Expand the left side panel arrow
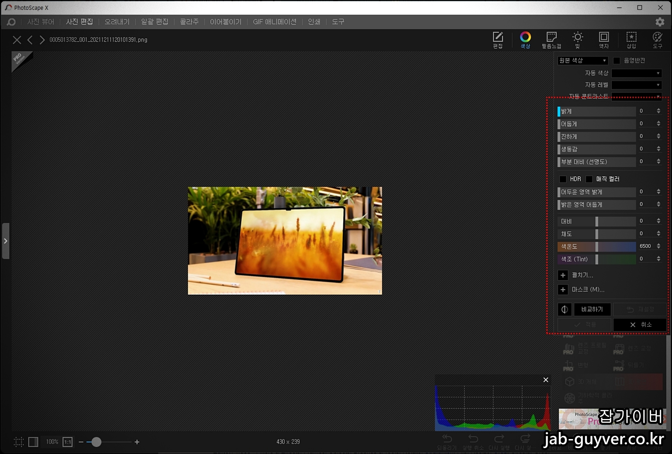Viewport: 672px width, 454px height. (x=6, y=241)
